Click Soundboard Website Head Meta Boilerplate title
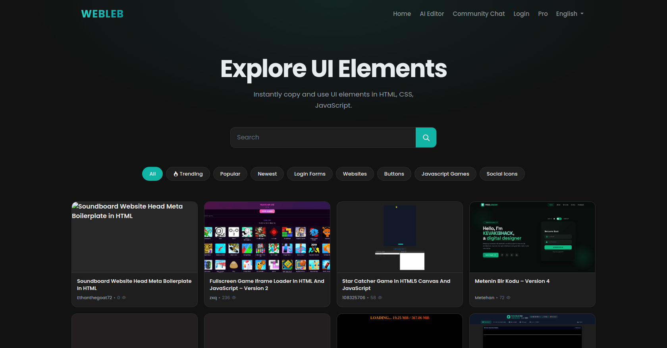 coord(134,284)
